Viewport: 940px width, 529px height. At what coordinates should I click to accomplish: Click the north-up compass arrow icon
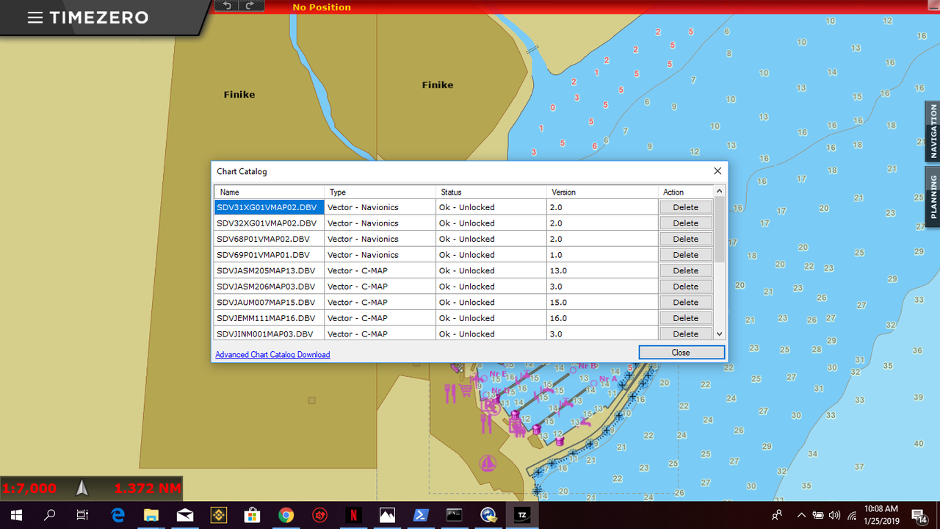click(82, 488)
